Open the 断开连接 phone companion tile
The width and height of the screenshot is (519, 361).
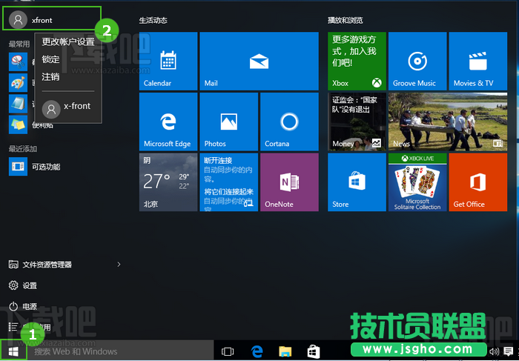click(x=228, y=182)
